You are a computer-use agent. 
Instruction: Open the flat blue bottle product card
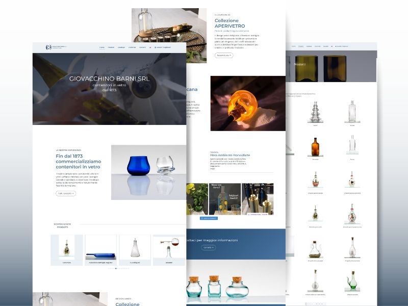click(100, 250)
